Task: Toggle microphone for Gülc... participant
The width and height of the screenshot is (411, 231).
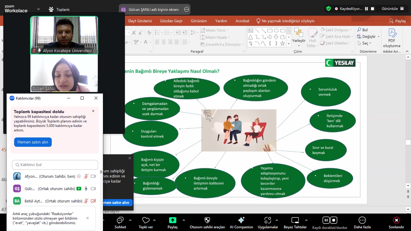Action: click(86, 189)
